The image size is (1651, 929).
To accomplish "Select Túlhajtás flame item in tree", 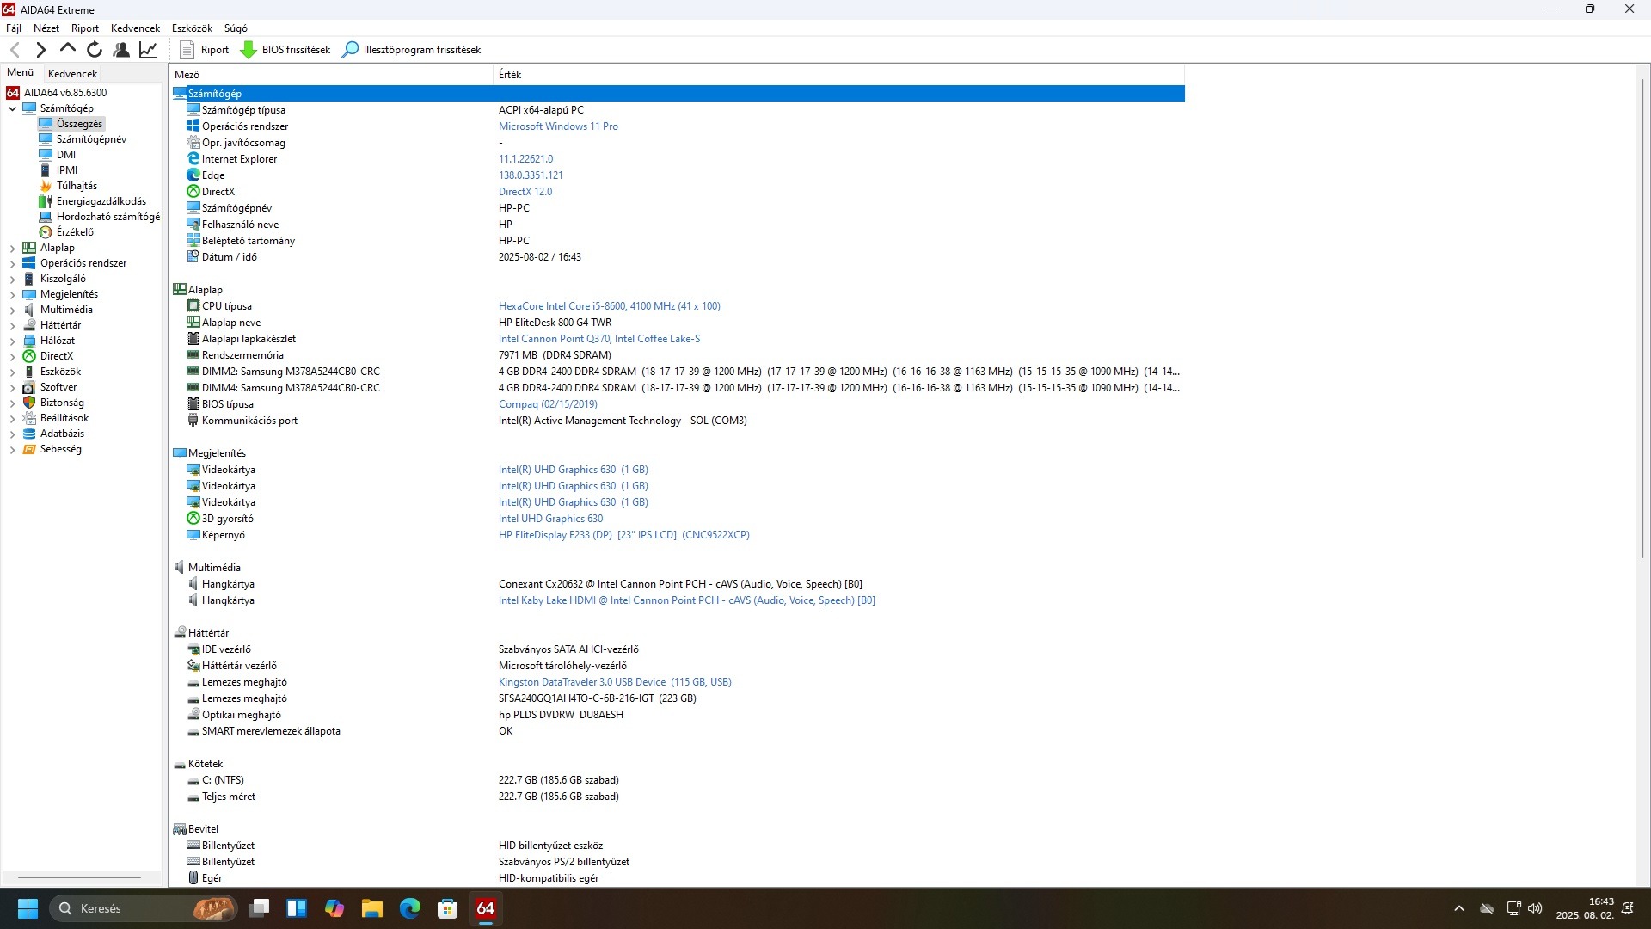I will tap(77, 186).
